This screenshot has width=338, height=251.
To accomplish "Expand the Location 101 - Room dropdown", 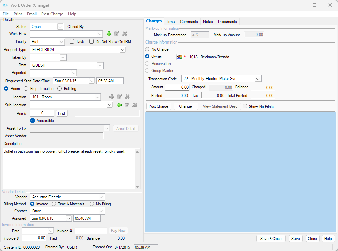I will [x=97, y=97].
